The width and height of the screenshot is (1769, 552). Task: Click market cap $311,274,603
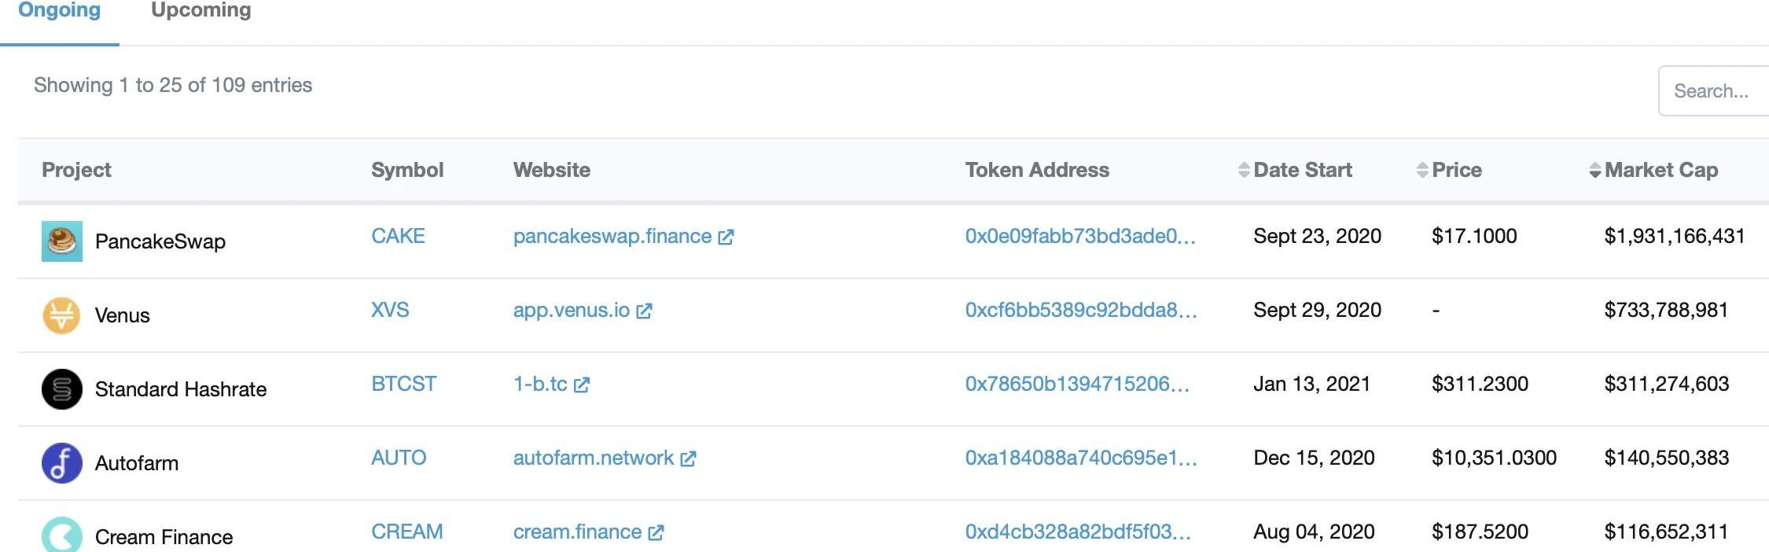(x=1667, y=384)
